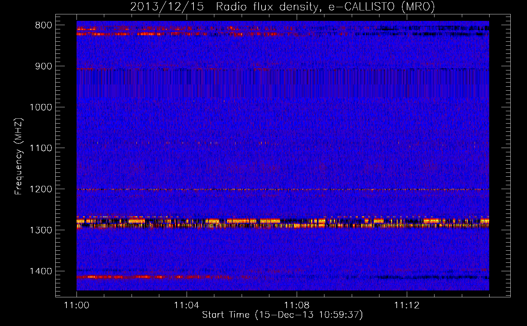Click the 1400 frequency tick label

[x=41, y=271]
